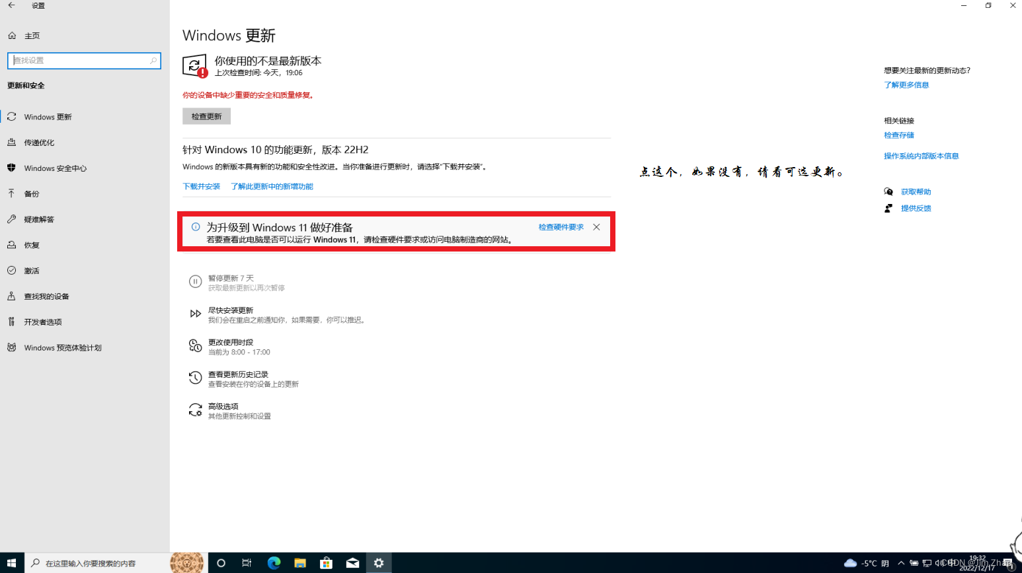The height and width of the screenshot is (573, 1022).
Task: Click the red 缺少重要的安全和质量修复 warning text
Action: (249, 95)
